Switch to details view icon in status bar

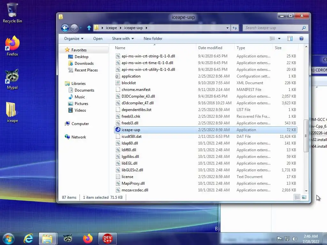297,197
